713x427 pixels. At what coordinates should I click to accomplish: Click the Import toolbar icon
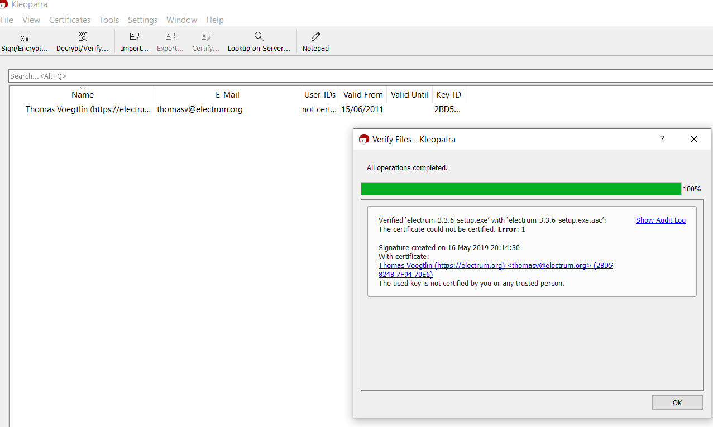(135, 42)
